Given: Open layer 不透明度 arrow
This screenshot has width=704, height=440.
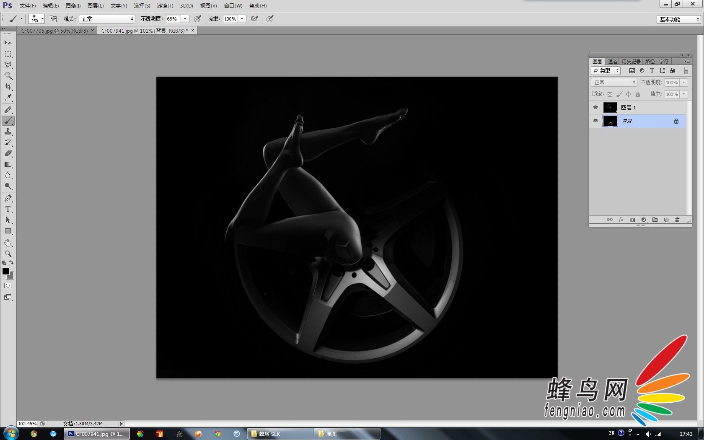Looking at the screenshot, I should click(x=684, y=83).
